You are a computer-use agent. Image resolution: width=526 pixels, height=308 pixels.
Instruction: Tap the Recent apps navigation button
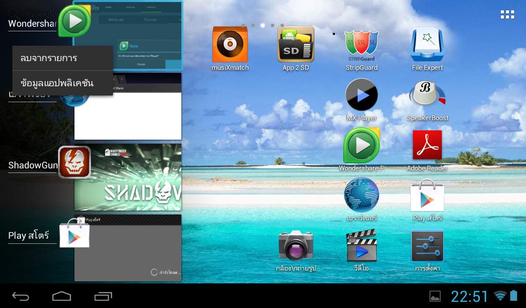(103, 296)
